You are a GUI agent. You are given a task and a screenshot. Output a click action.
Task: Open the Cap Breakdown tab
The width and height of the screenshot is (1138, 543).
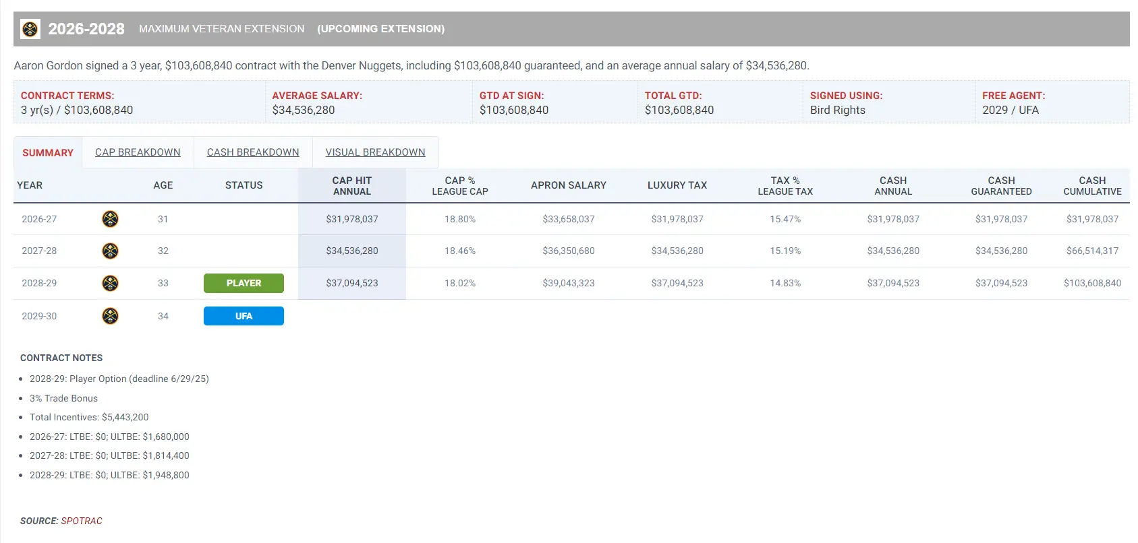pos(138,152)
